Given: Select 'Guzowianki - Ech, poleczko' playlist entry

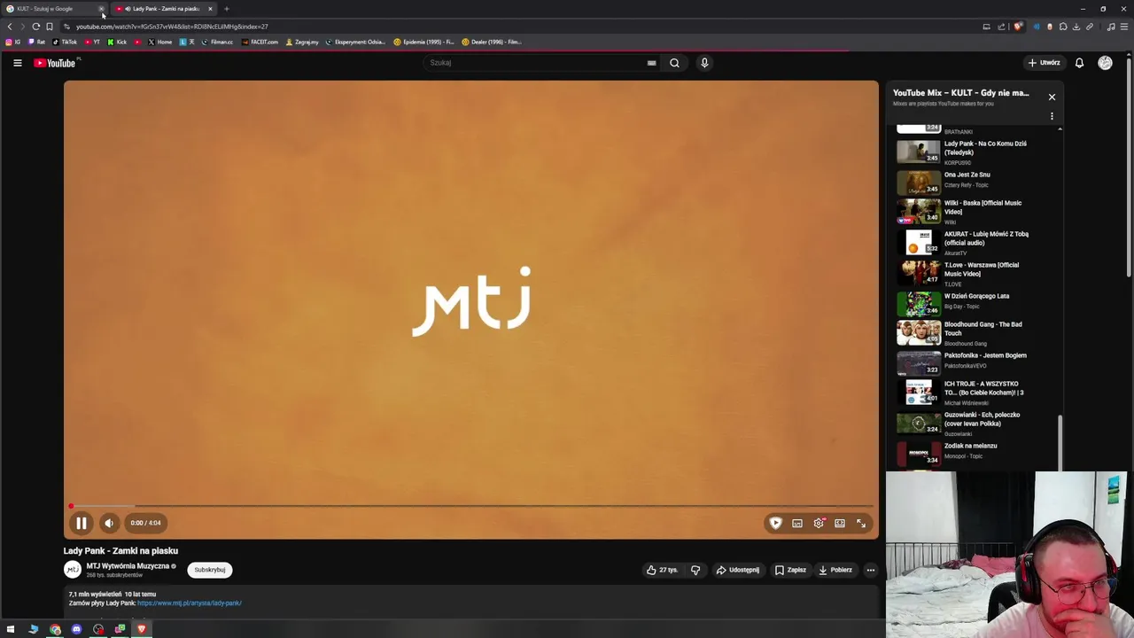Looking at the screenshot, I should click(x=975, y=424).
